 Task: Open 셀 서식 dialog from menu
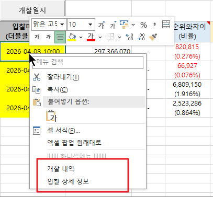(x=87, y=131)
